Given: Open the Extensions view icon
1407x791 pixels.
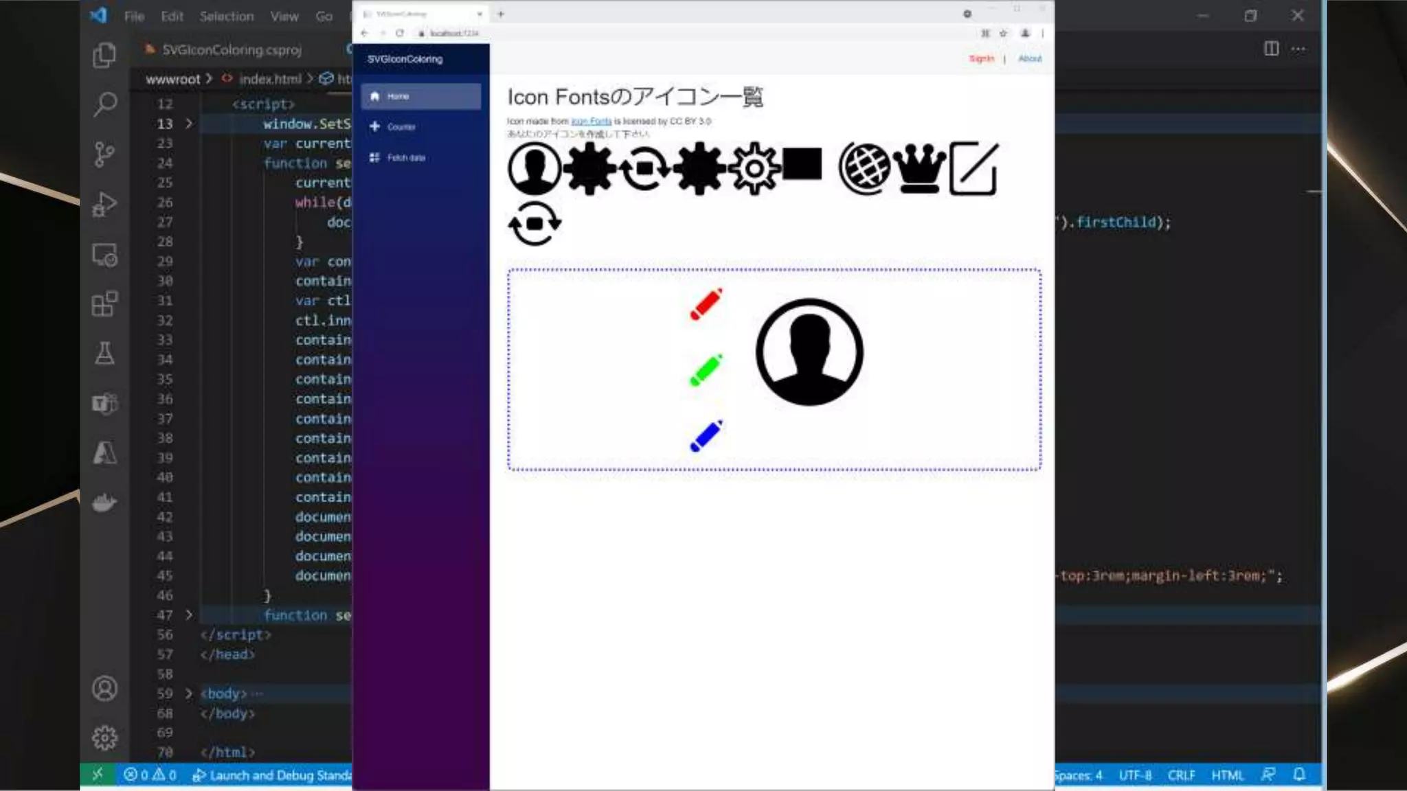Looking at the screenshot, I should 104,303.
